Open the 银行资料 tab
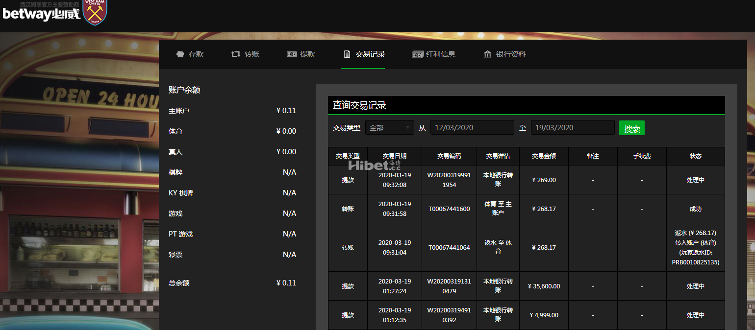This screenshot has height=330, width=755. (511, 54)
